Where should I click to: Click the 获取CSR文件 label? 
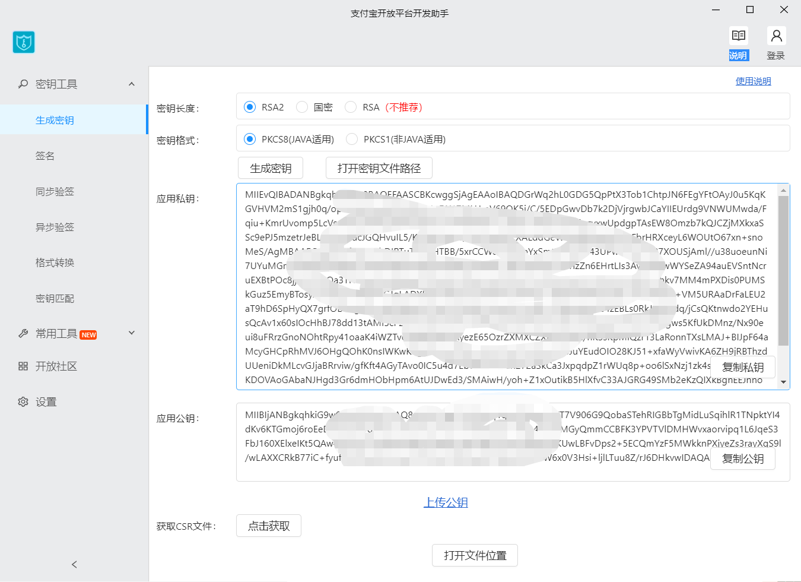click(186, 526)
